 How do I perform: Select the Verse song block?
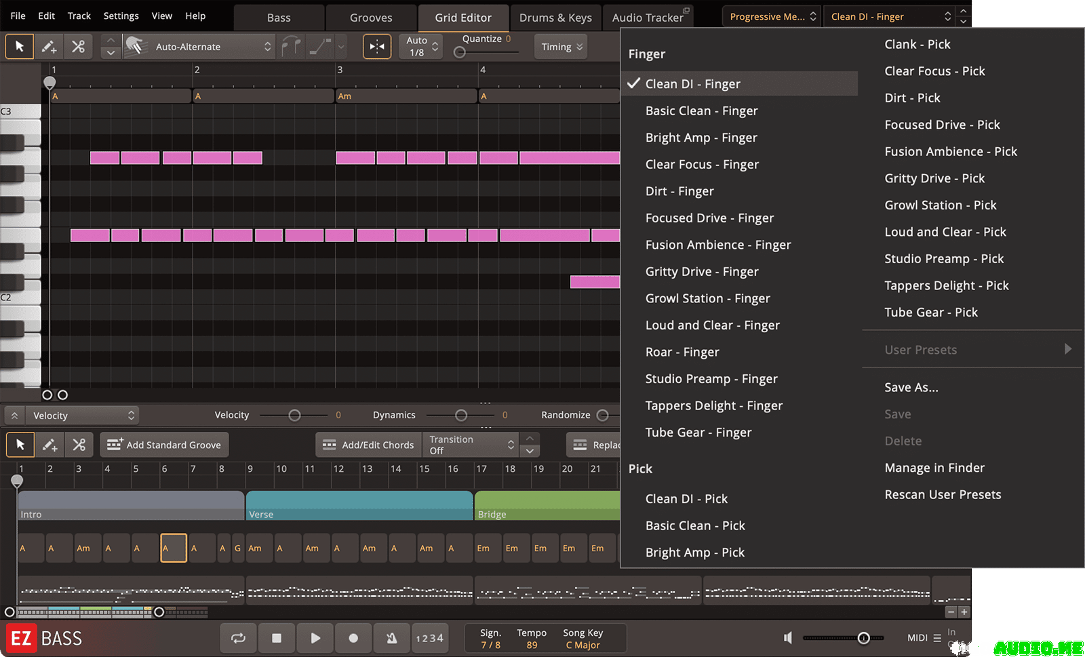tap(359, 506)
